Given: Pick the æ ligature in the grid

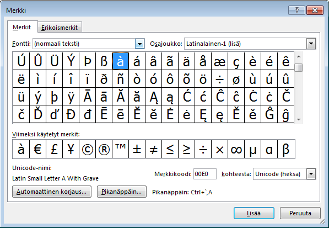Looking at the screenshot, I should point(219,61).
